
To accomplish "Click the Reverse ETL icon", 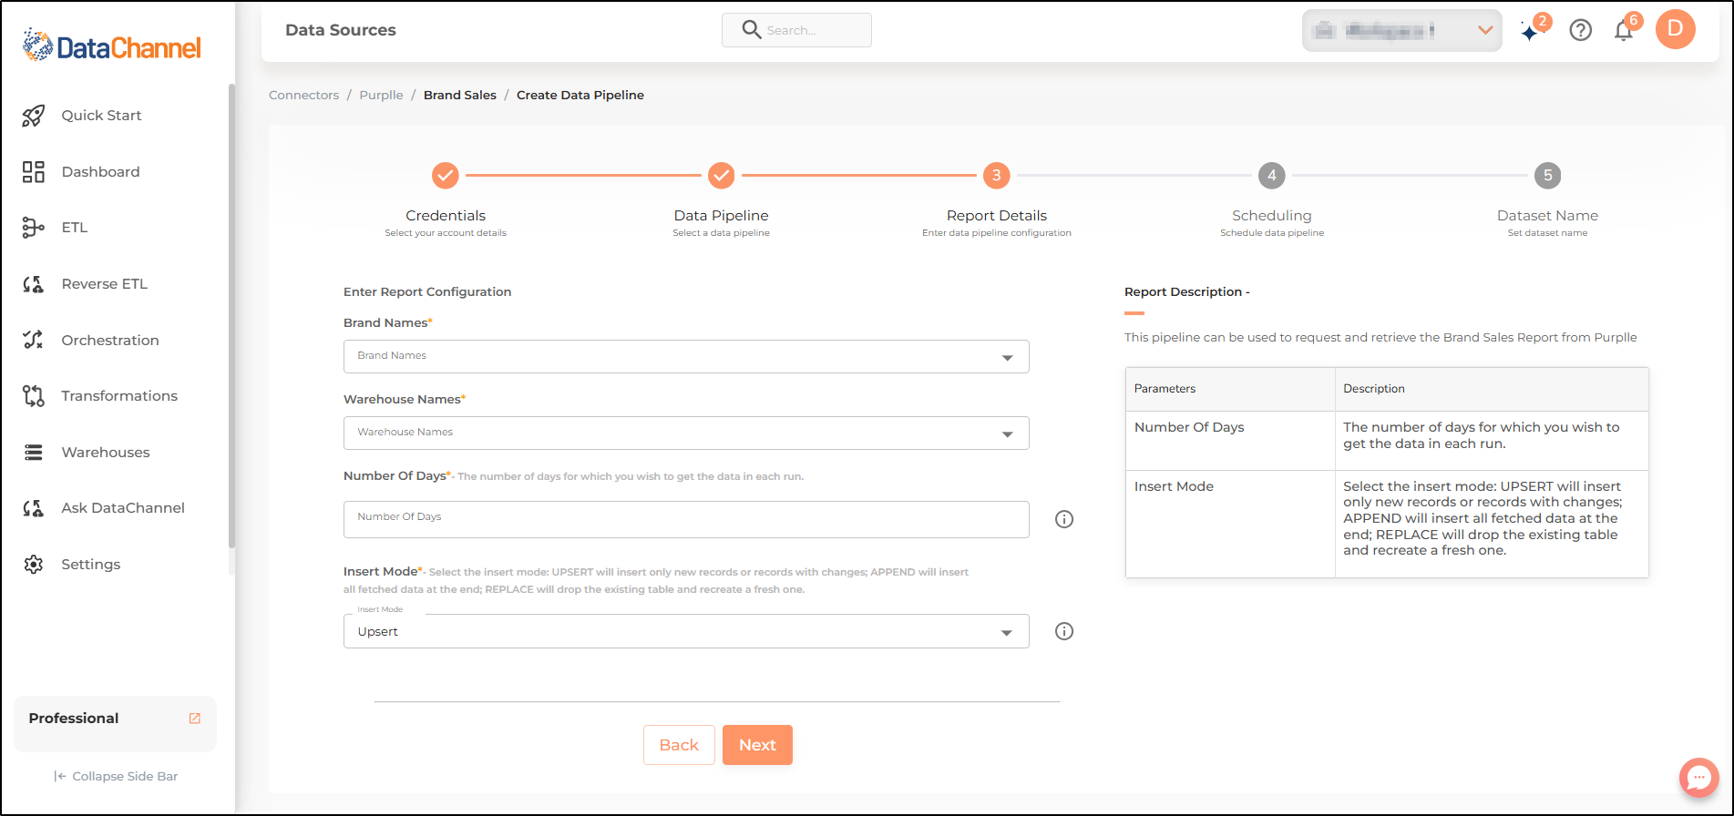I will point(34,284).
